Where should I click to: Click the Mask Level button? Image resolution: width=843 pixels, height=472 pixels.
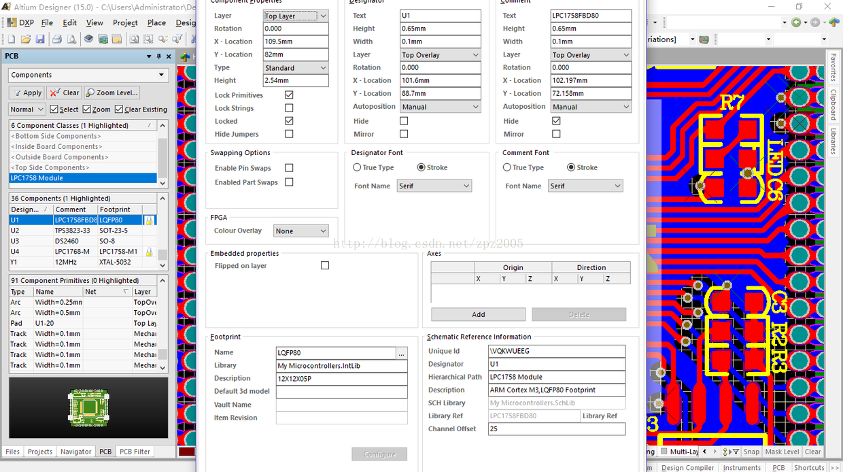tap(782, 452)
